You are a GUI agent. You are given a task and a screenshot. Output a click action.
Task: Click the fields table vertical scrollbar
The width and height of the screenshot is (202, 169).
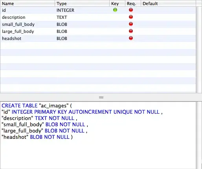tap(199, 50)
